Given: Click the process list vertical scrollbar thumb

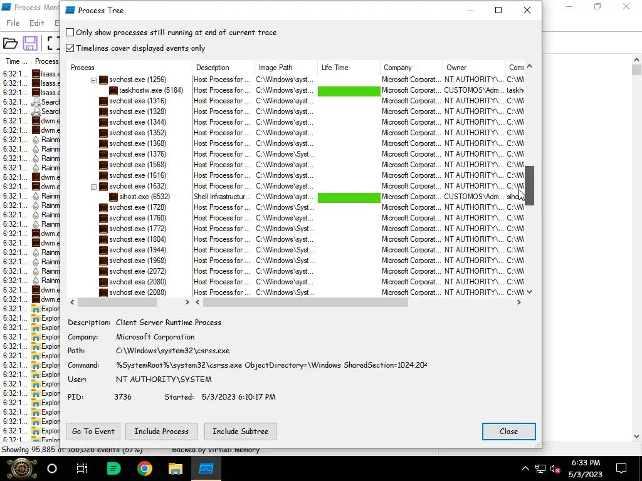Looking at the screenshot, I should click(529, 185).
